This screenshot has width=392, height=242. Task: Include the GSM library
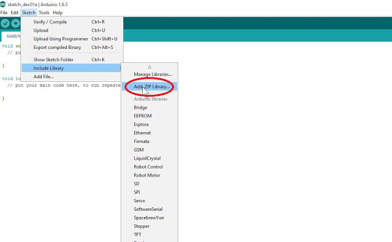click(149, 150)
